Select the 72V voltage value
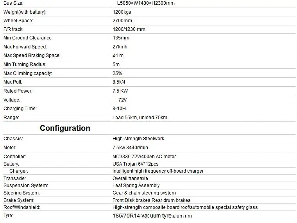Image resolution: width=297 pixels, height=223 pixels. coord(122,100)
